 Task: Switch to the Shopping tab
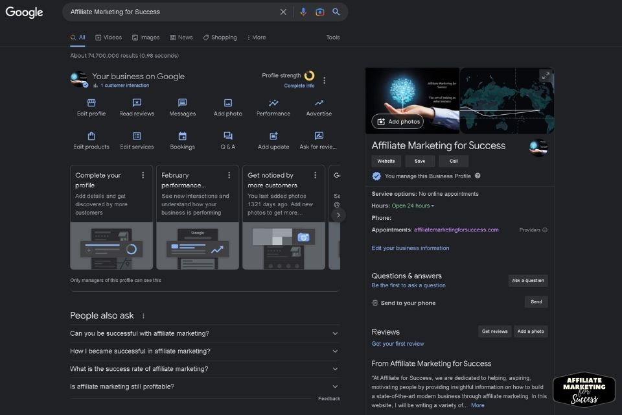point(220,38)
